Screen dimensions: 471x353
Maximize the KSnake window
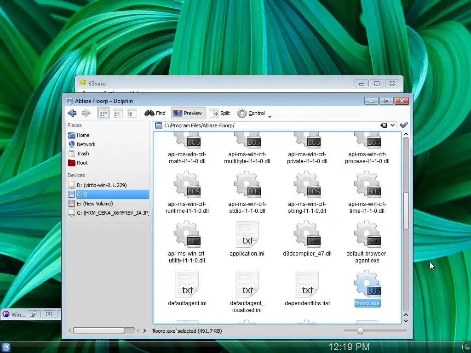377,84
